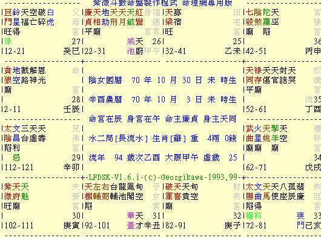Select the 庚寅 stem-branch label
The height and width of the screenshot is (241, 321).
[71, 226]
